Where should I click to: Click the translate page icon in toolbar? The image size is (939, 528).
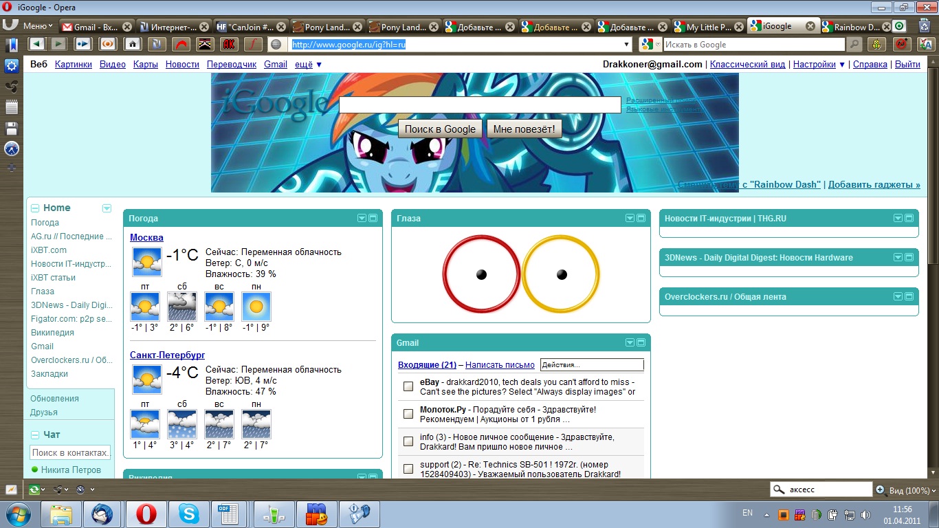pos(926,44)
